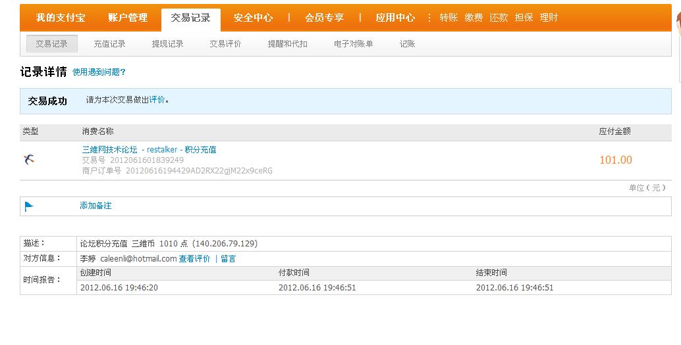
Task: Click the blue flag note icon
Action: point(29,206)
